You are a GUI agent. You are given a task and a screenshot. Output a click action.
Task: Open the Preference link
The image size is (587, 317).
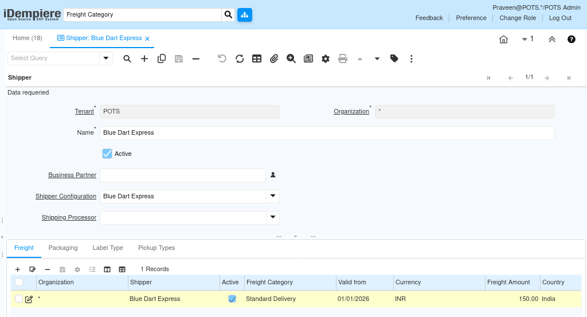471,18
